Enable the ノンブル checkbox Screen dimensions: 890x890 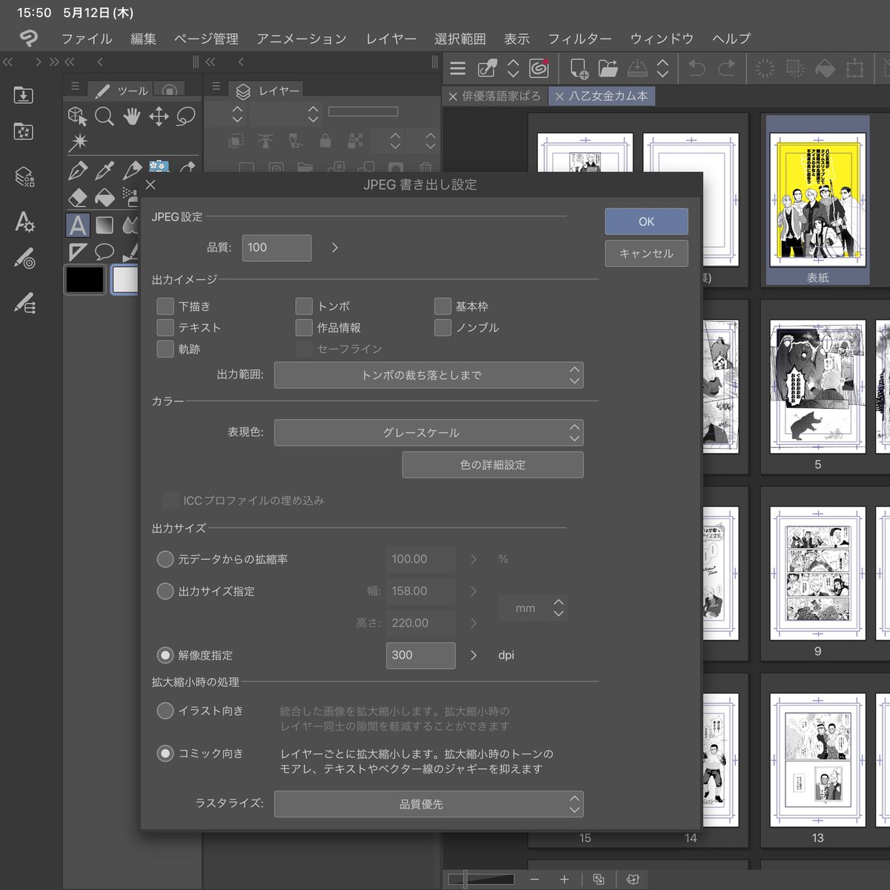(x=443, y=327)
